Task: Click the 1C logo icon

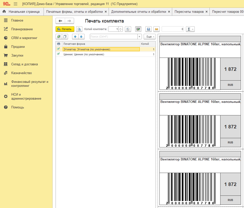Action: click(x=7, y=4)
